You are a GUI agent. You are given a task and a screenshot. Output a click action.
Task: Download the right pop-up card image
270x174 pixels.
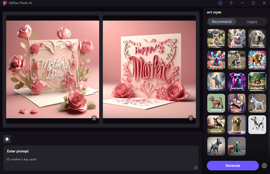click(x=190, y=118)
